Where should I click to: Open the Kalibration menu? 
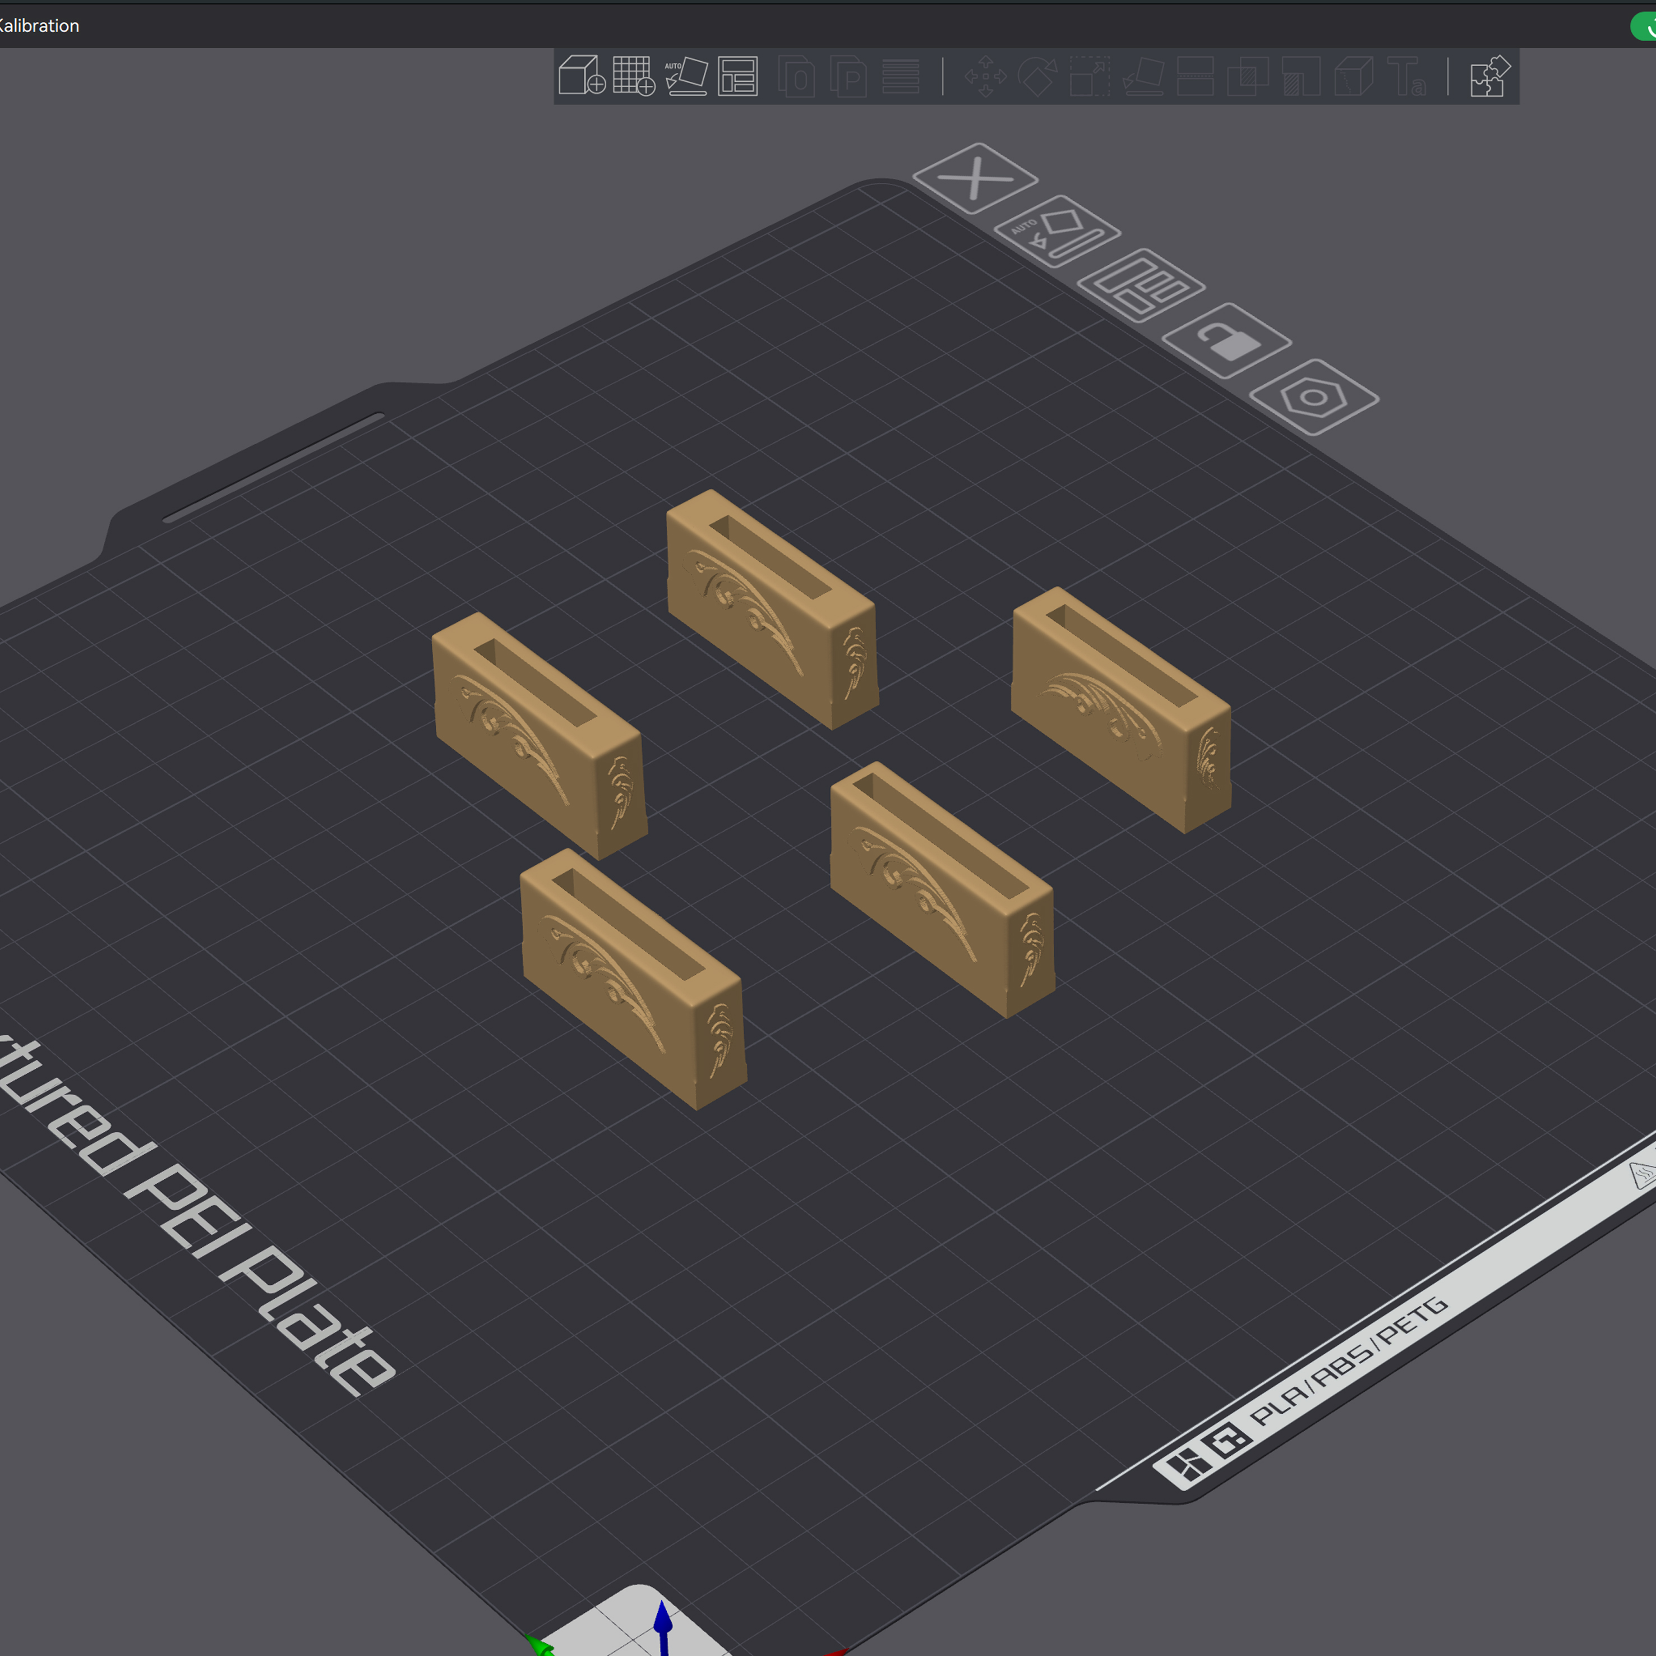[39, 26]
